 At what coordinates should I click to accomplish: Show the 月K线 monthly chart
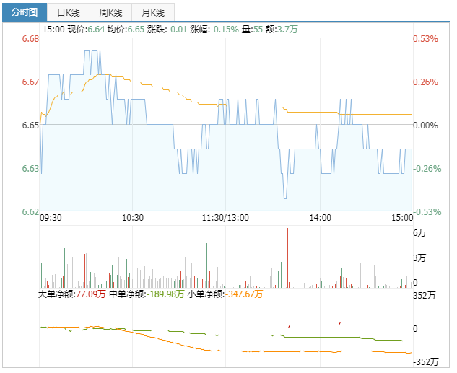[152, 12]
